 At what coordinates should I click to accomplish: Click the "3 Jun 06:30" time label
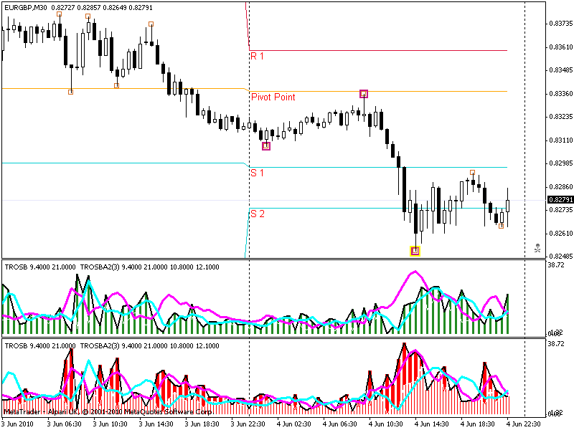[x=65, y=424]
